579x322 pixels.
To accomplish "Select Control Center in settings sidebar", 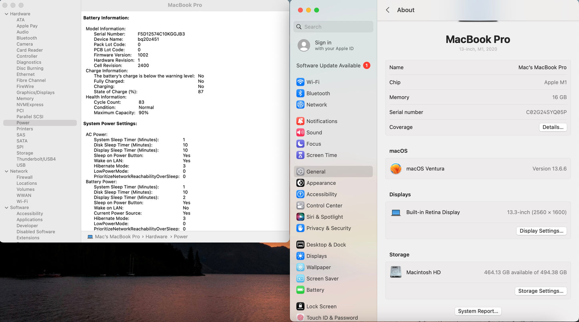I will coord(324,206).
